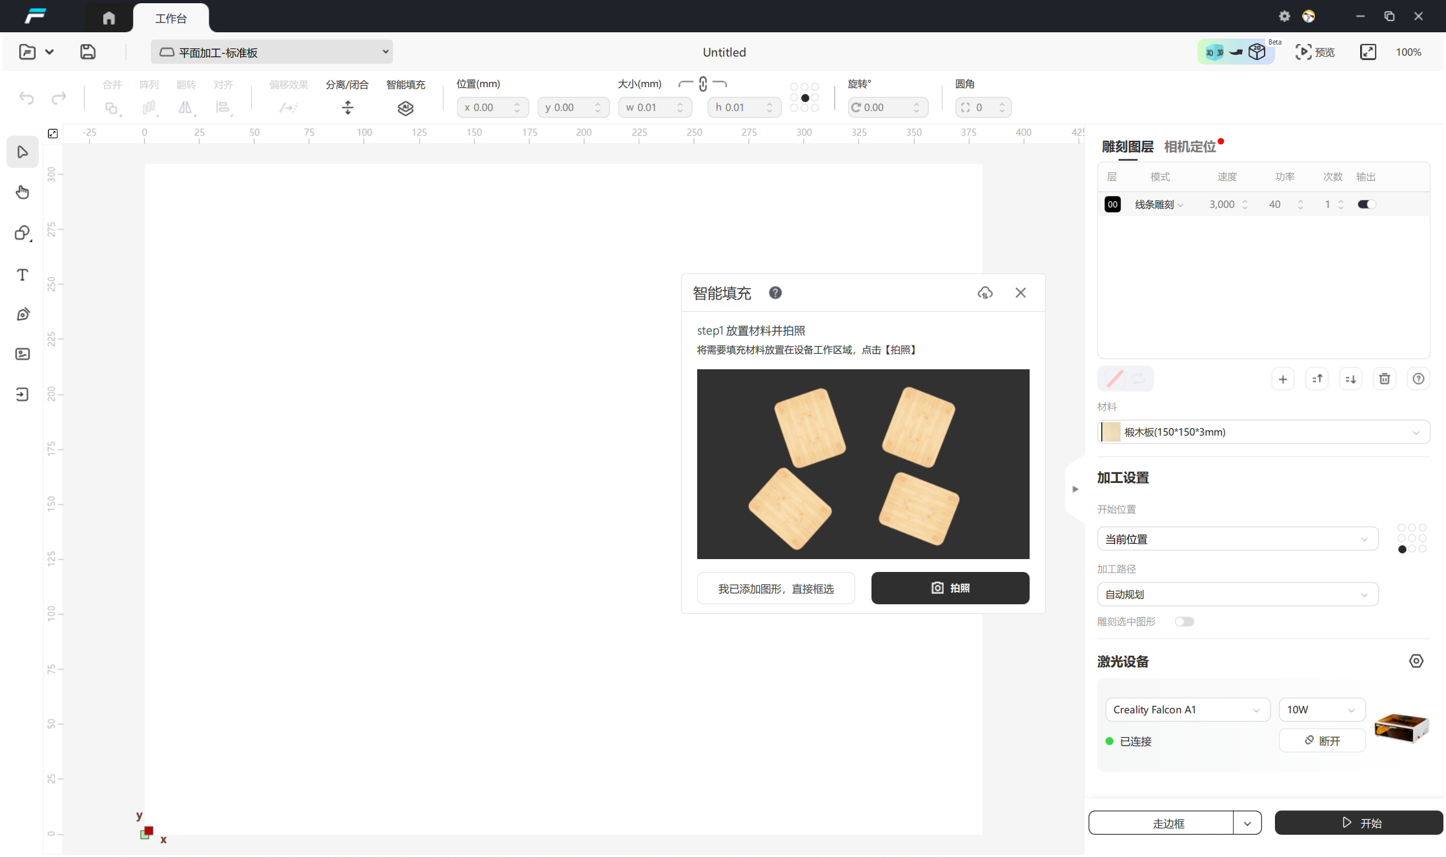Viewport: 1446px width, 858px height.
Task: Click the Take Photo (拍照) button
Action: click(950, 588)
